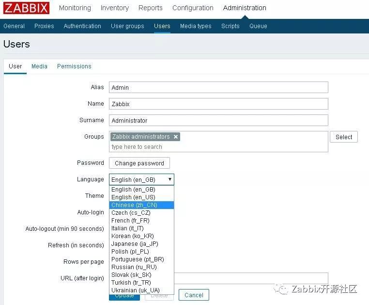Click the Change password button
The image size is (369, 305).
click(x=139, y=163)
